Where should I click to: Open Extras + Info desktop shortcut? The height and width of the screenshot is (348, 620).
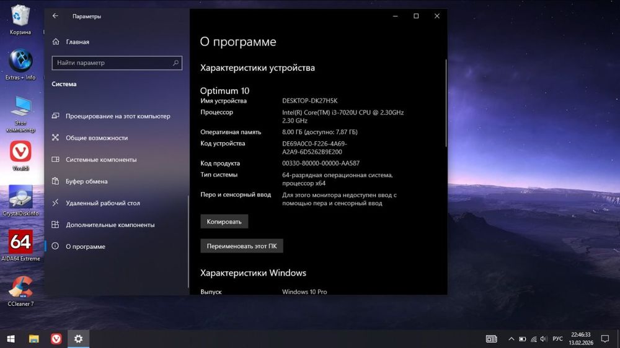click(20, 64)
